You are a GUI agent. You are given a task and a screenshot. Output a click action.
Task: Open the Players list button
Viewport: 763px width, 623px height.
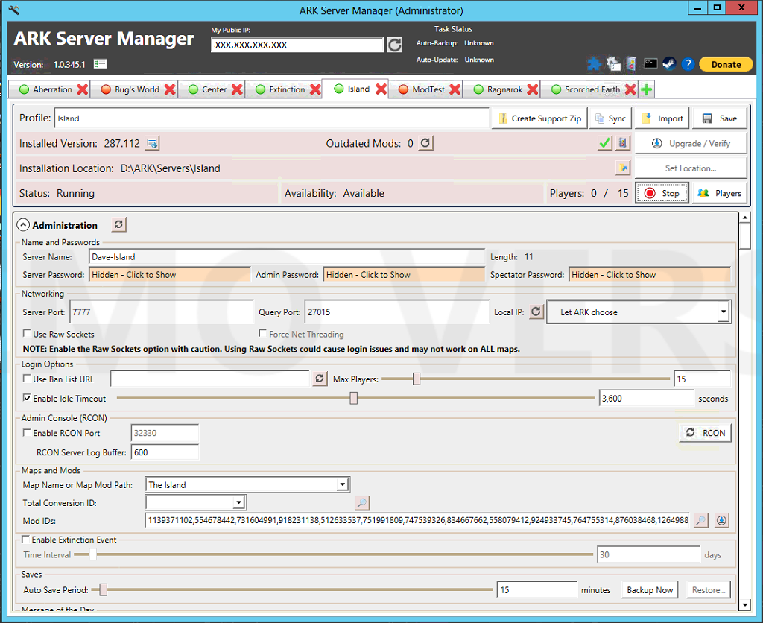click(x=720, y=193)
